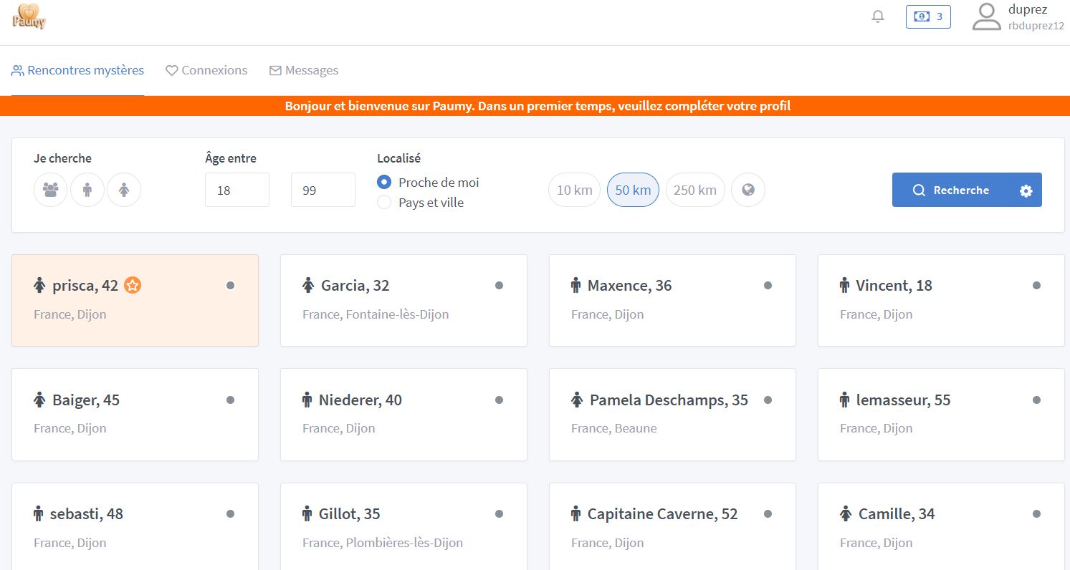The height and width of the screenshot is (570, 1070).
Task: Select the worldwide globe distance option
Action: click(x=748, y=190)
